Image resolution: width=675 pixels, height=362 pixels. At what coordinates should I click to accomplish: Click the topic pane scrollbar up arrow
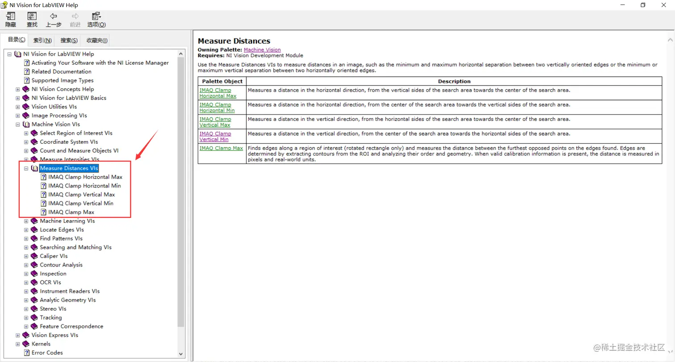(x=671, y=40)
